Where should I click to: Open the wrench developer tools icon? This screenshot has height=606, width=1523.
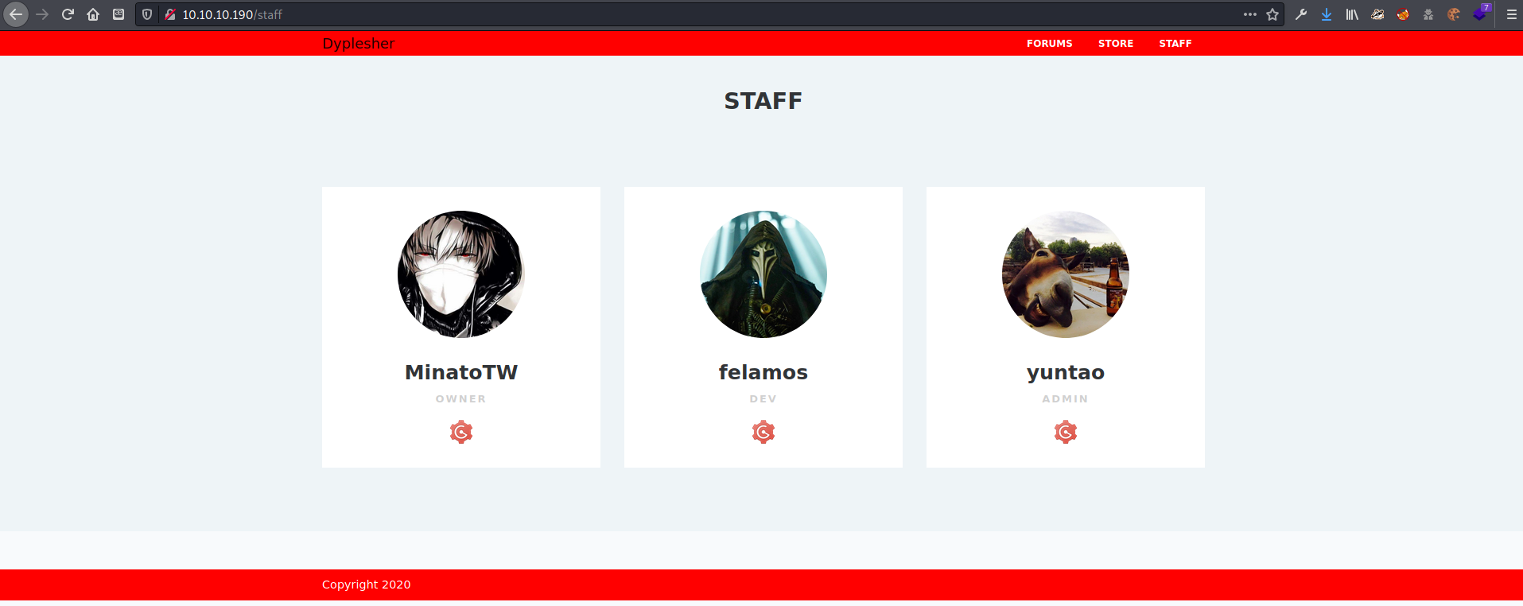tap(1301, 14)
